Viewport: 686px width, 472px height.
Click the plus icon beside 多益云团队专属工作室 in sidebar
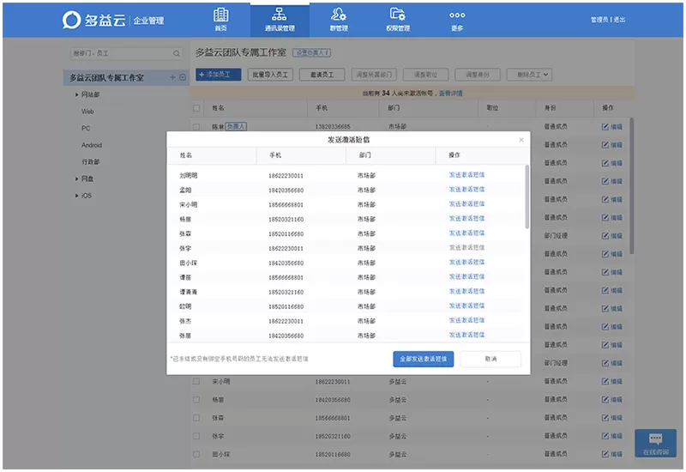coord(172,77)
